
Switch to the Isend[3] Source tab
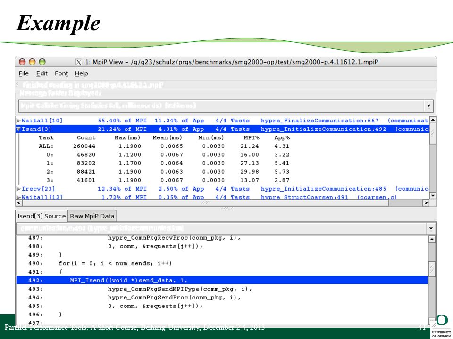42,216
